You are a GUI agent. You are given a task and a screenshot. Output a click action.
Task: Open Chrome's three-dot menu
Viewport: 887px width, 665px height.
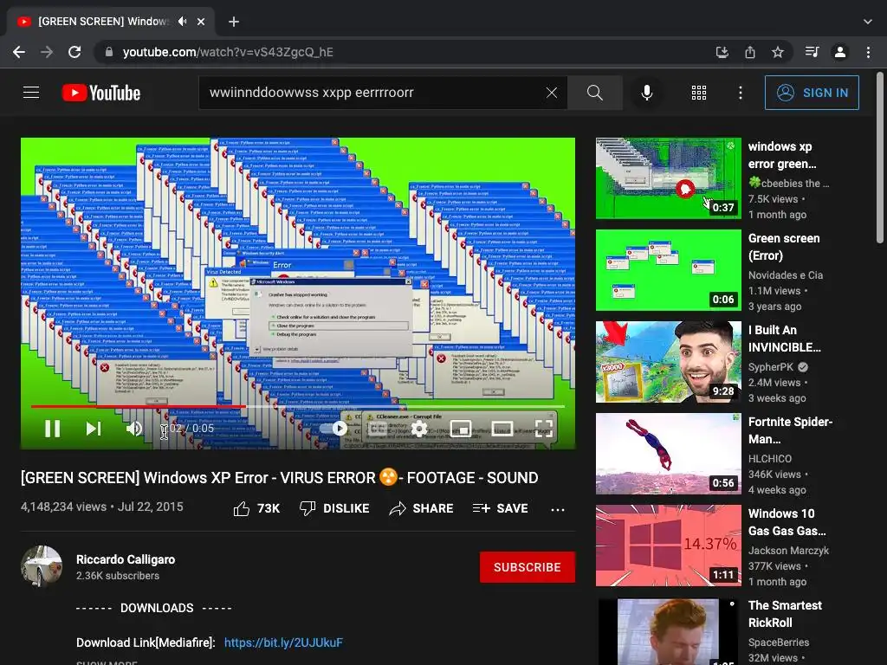pos(868,52)
